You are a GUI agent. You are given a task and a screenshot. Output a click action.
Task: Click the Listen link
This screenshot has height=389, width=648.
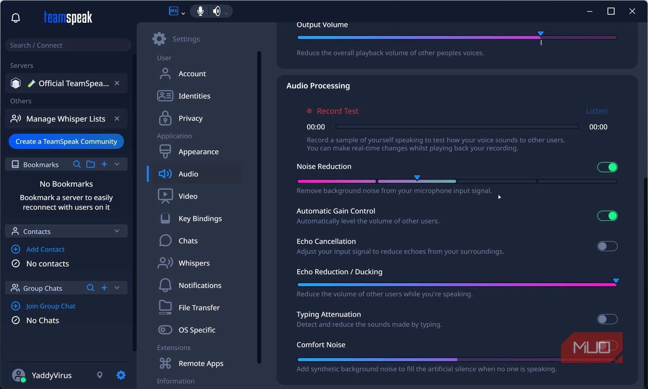click(x=597, y=111)
